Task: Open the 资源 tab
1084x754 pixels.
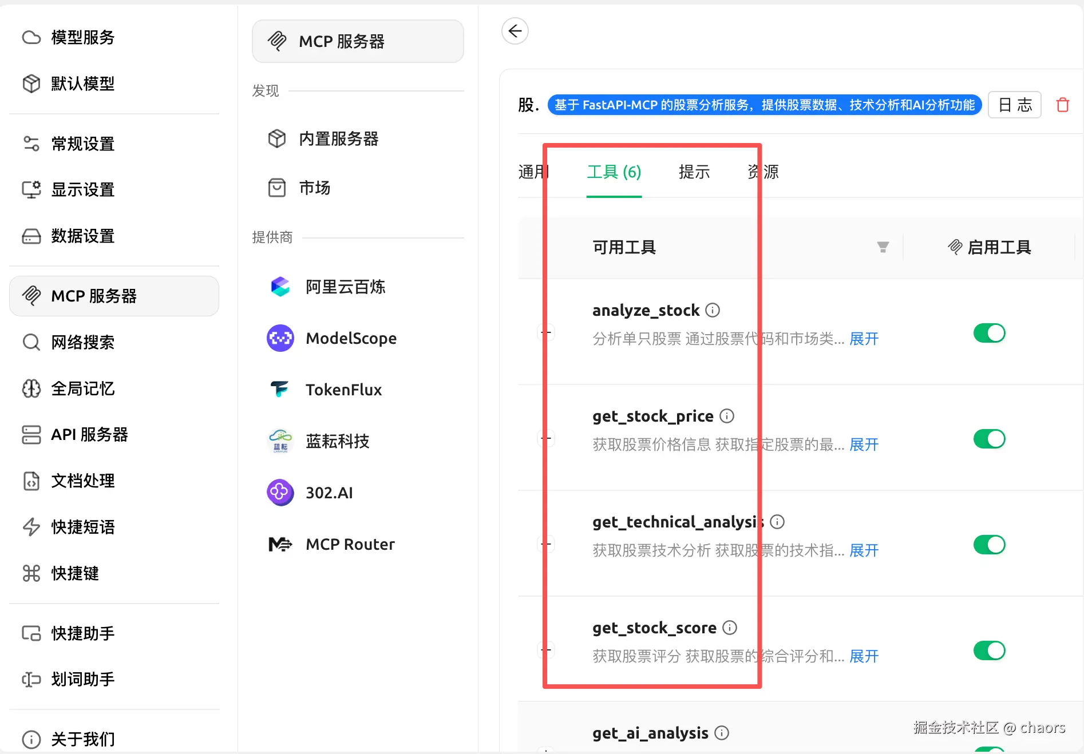Action: [763, 172]
